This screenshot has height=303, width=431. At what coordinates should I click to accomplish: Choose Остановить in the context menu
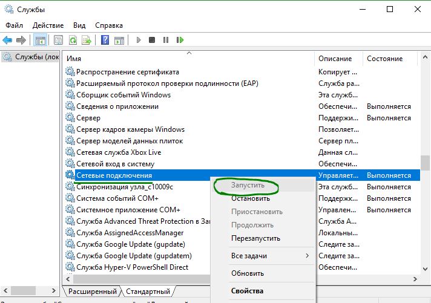(263, 198)
